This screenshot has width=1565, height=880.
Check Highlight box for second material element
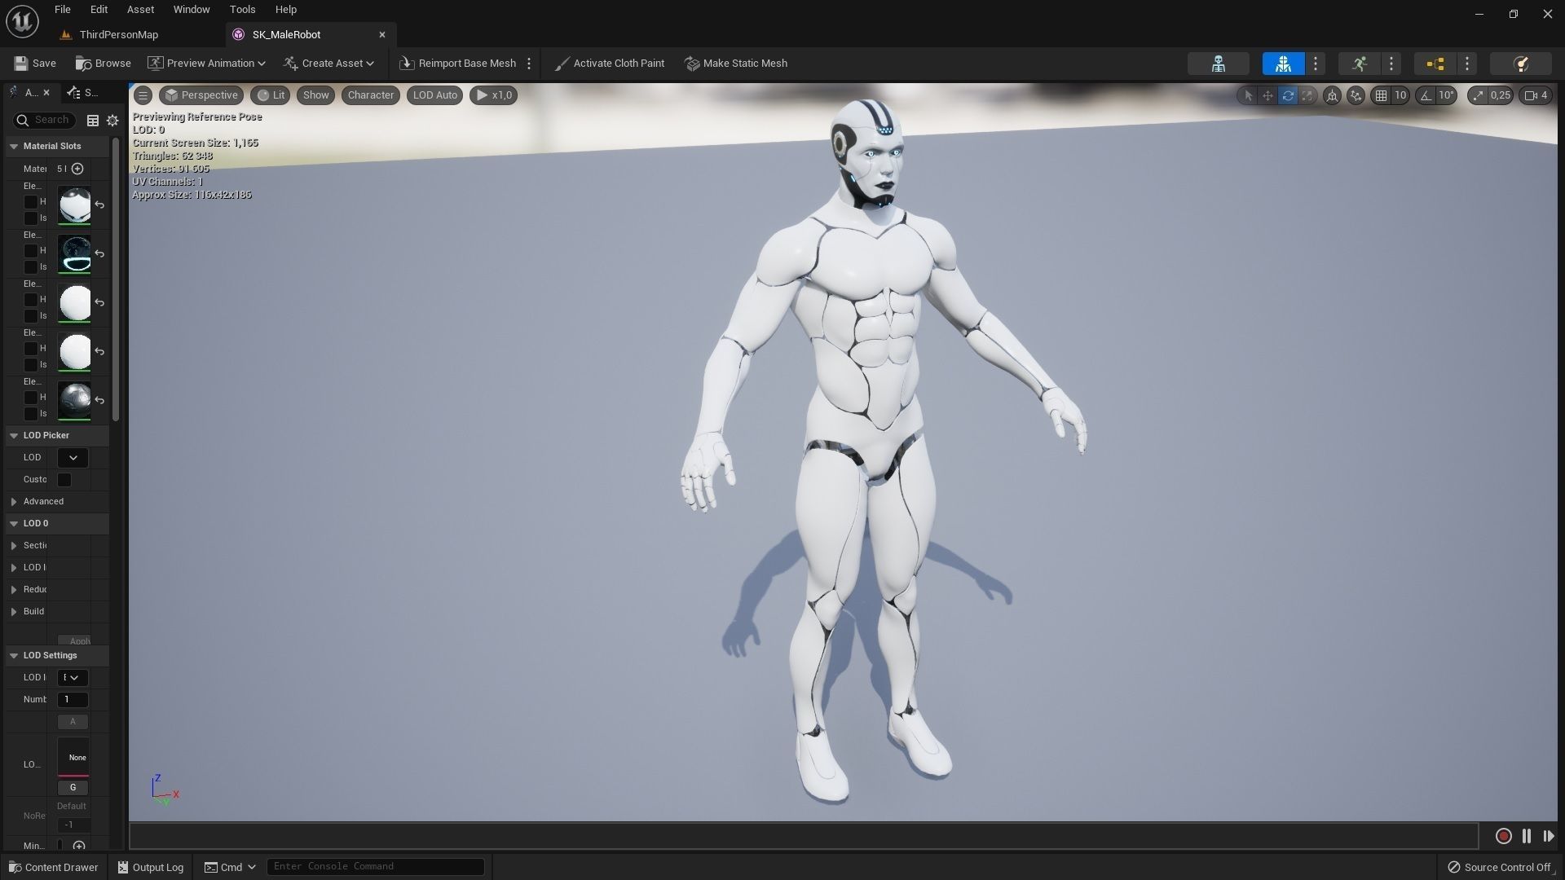pos(31,250)
